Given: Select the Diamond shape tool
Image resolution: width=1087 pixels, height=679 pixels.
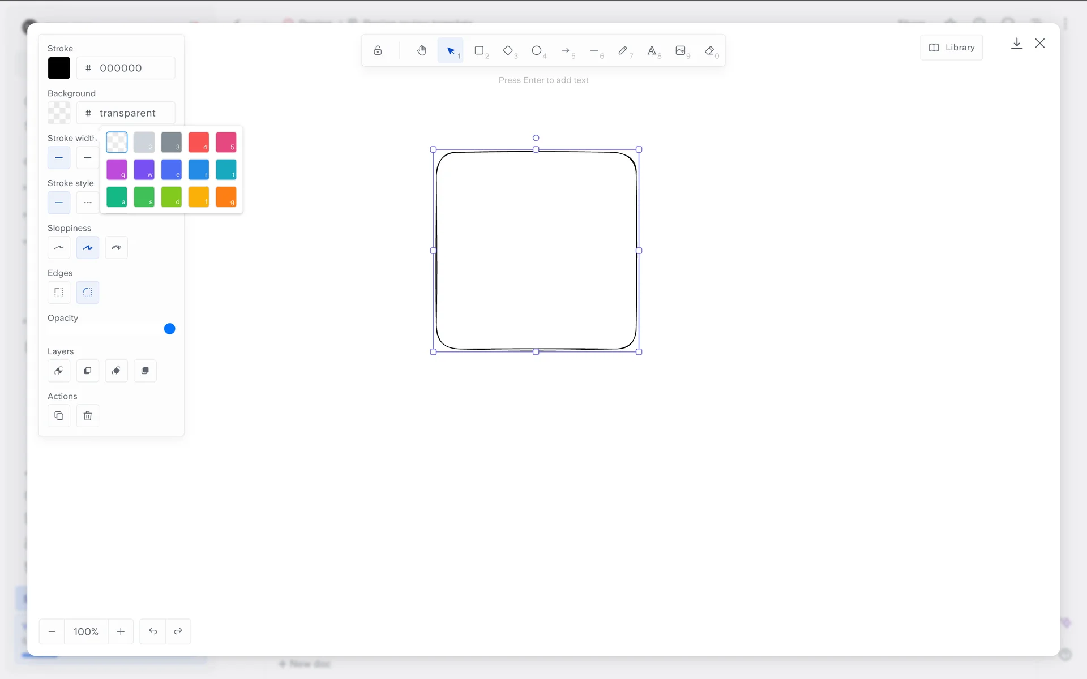Looking at the screenshot, I should point(508,51).
